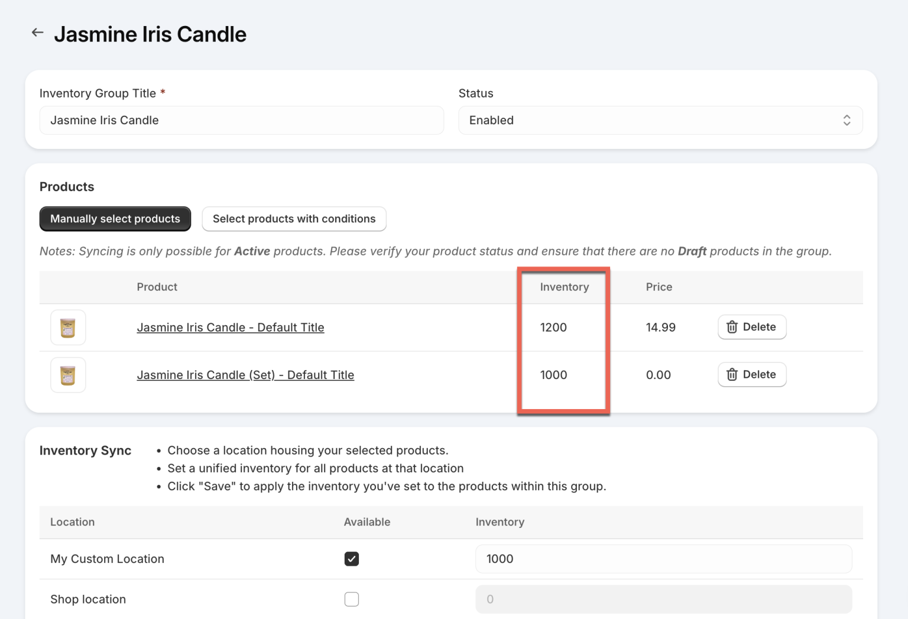Open the product thumbnail for Jasmine Iris Candle

[67, 327]
